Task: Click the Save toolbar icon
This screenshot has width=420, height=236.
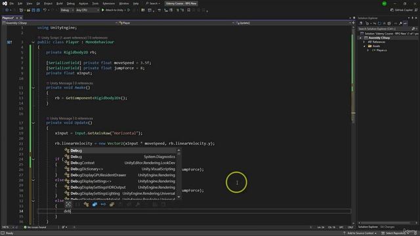Action: pos(33,10)
